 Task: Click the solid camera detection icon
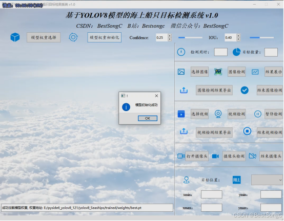click(215, 156)
